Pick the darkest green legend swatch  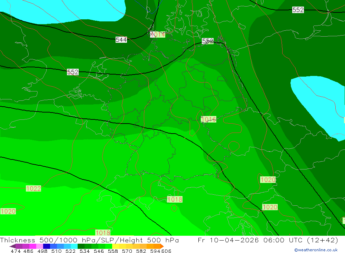tap(81, 246)
